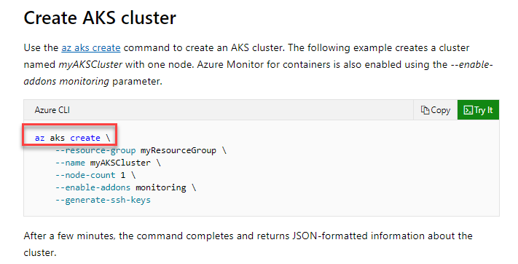The width and height of the screenshot is (518, 264).
Task: Click the JSON-formatted information sentence
Action: coord(248,244)
